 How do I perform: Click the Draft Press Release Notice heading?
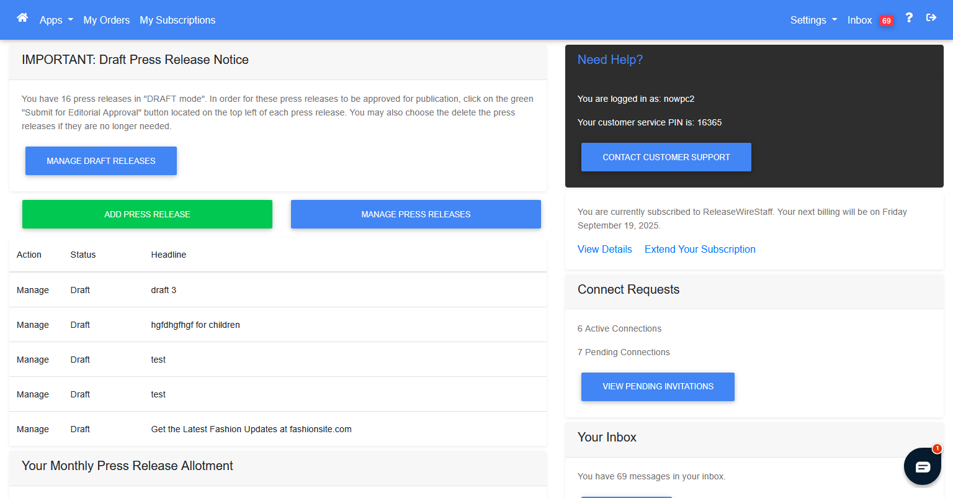tap(135, 60)
